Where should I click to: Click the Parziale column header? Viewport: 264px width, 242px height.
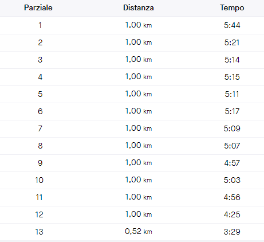tap(38, 8)
